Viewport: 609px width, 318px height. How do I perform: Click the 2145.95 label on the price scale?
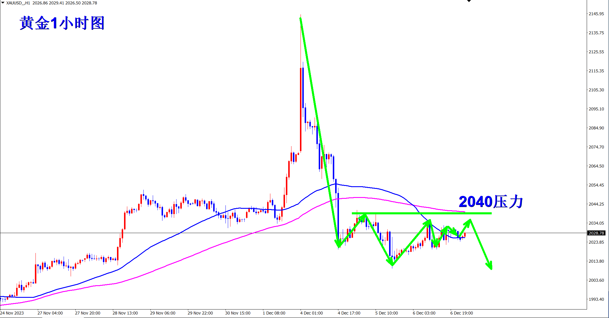596,14
